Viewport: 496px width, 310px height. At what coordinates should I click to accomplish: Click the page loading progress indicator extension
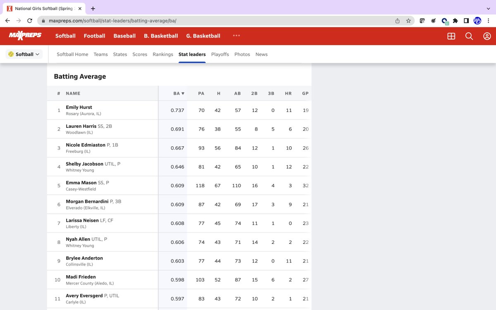click(x=444, y=21)
